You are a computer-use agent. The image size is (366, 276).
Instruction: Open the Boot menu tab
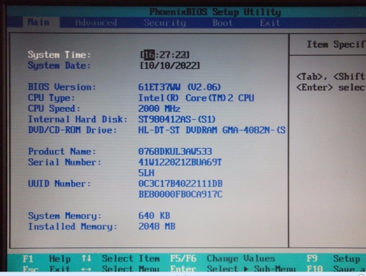point(222,23)
